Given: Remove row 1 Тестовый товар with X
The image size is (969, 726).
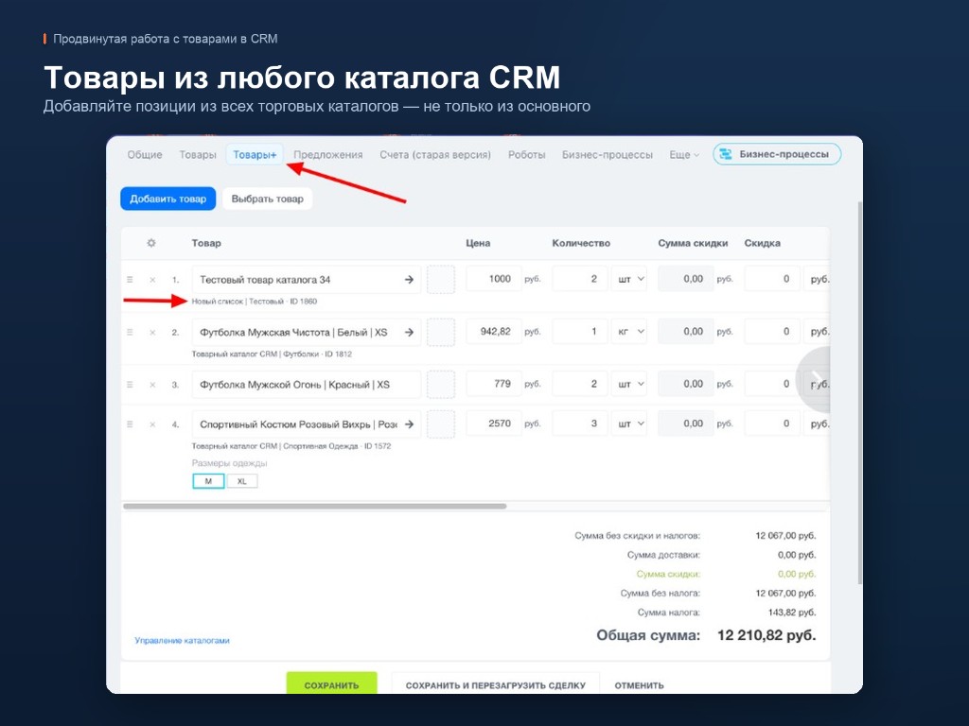Looking at the screenshot, I should [x=152, y=280].
